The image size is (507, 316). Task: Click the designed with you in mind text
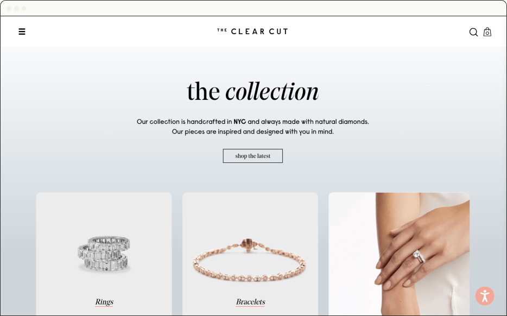pyautogui.click(x=295, y=131)
